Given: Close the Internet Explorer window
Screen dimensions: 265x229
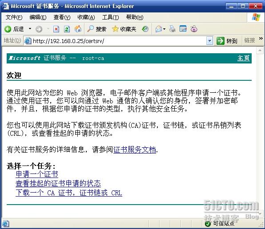Looking at the screenshot, I should click(255, 6).
